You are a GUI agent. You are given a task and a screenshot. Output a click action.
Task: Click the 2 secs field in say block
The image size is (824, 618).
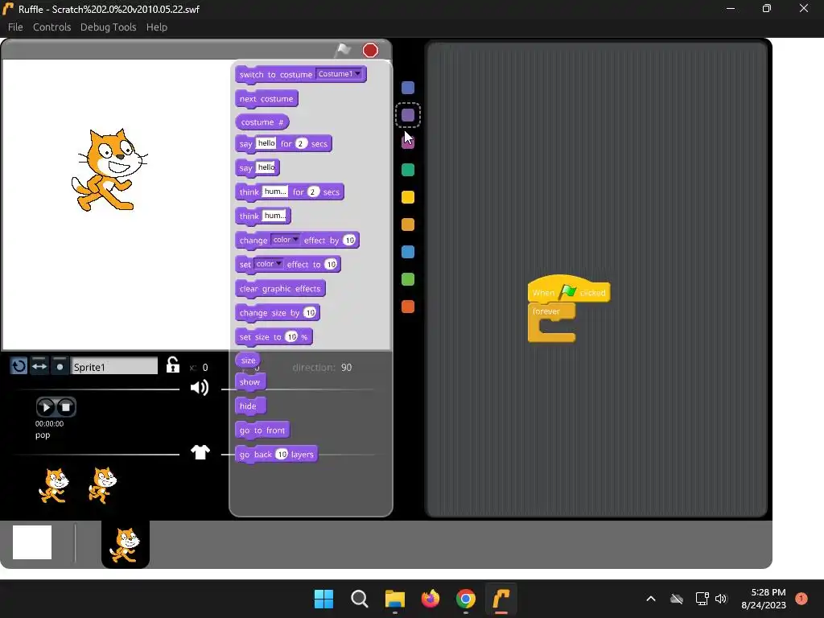point(301,143)
